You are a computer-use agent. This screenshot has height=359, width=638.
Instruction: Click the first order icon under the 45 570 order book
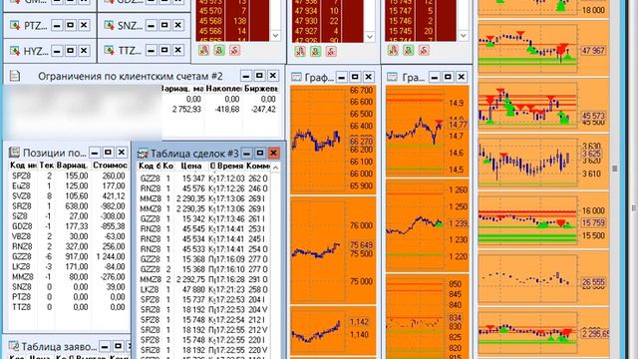tap(203, 51)
